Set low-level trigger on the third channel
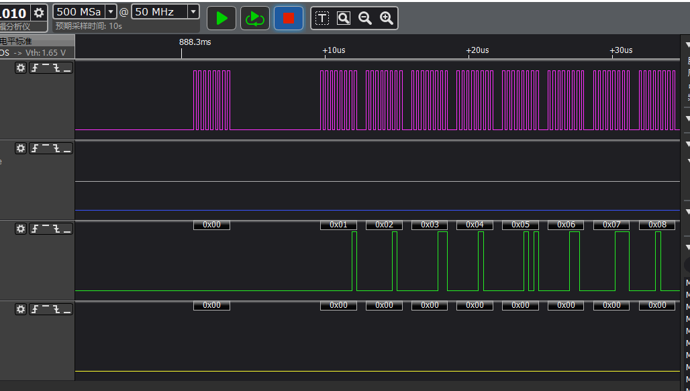 click(67, 229)
